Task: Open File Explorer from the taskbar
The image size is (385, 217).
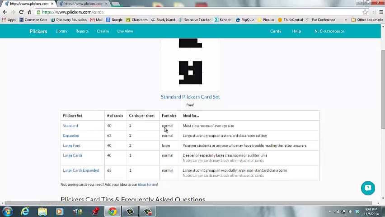Action: (42, 211)
